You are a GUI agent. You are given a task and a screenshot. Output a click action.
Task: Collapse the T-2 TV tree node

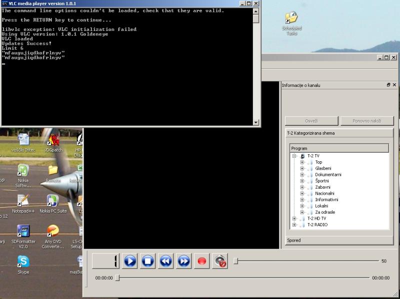pyautogui.click(x=294, y=156)
